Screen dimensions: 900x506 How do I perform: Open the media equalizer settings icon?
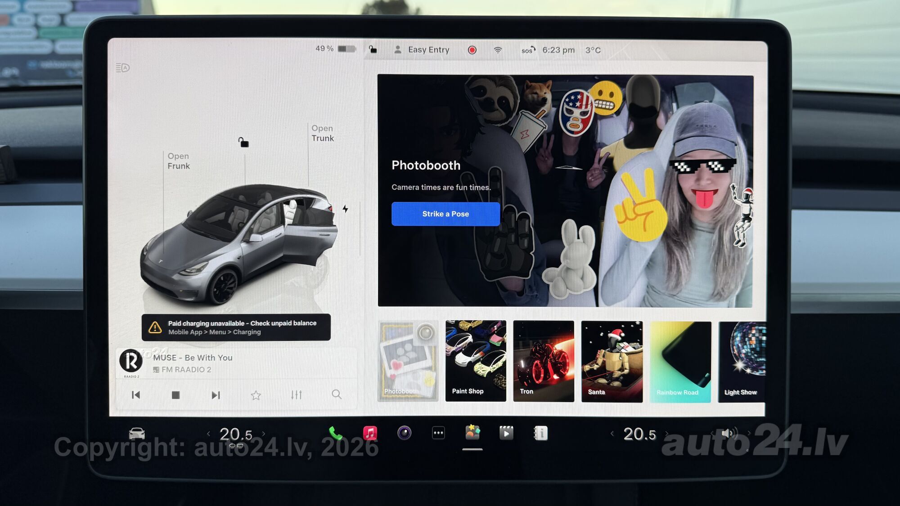point(296,395)
